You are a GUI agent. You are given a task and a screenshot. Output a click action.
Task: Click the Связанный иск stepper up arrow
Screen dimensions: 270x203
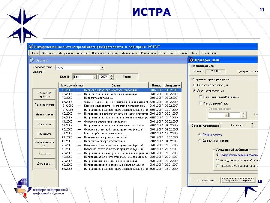click(243, 114)
